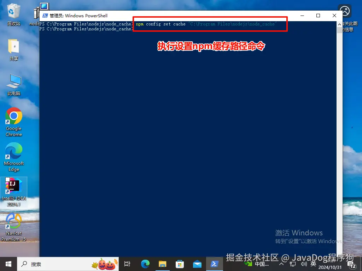Open File Explorer from the taskbar
The image size is (362, 271).
pos(163,264)
